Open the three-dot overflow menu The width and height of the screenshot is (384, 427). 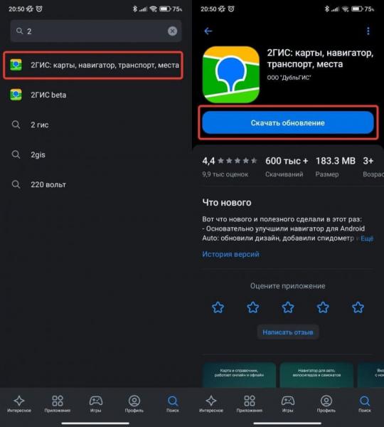[368, 31]
